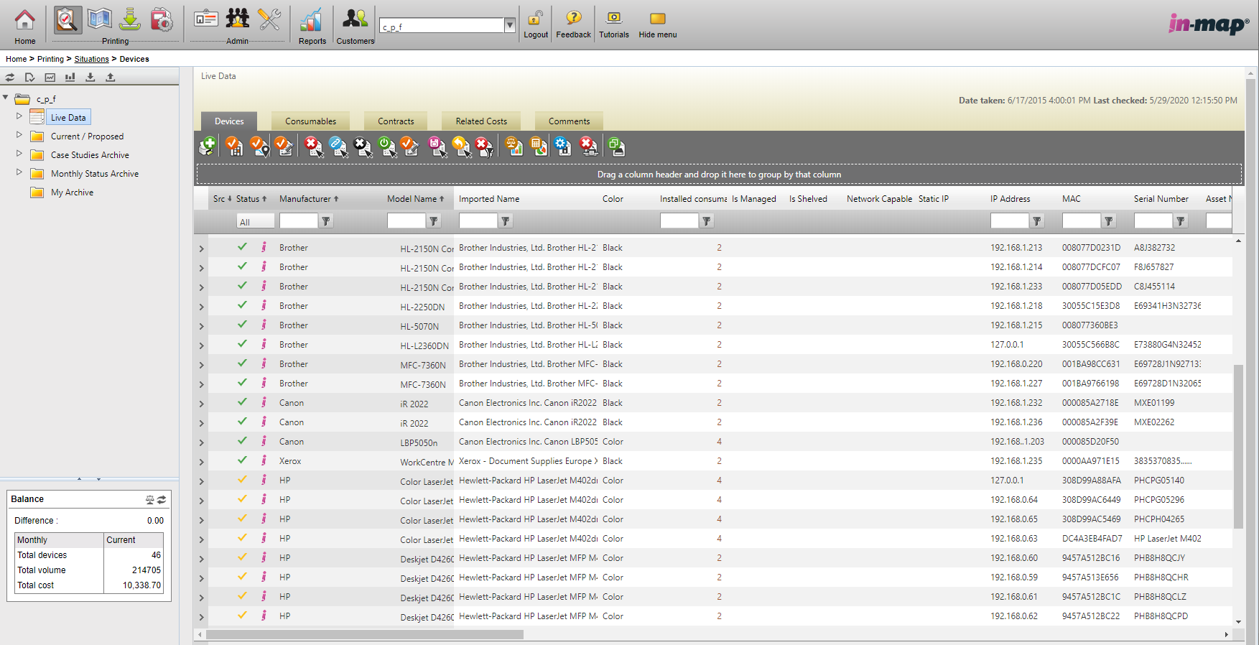Go to the Home icon in top menu
Image resolution: width=1259 pixels, height=645 pixels.
coord(24,20)
